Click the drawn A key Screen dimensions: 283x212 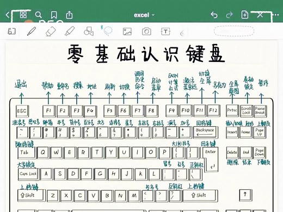click(x=46, y=174)
